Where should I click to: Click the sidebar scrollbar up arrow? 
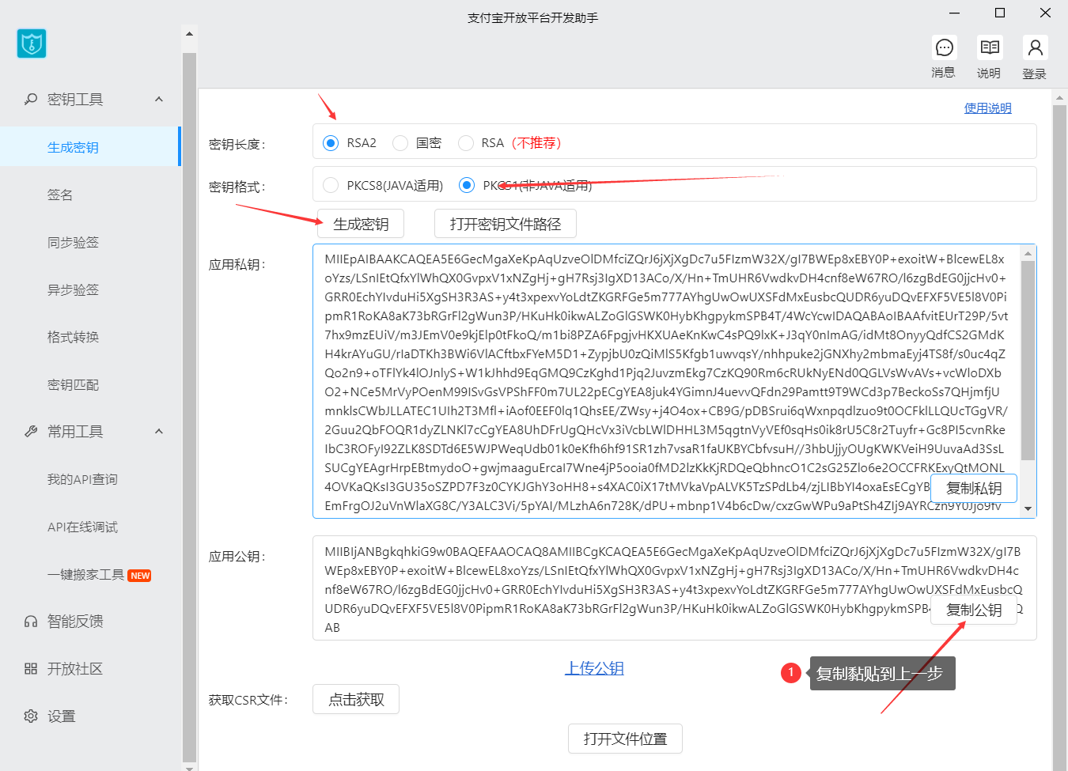point(189,34)
